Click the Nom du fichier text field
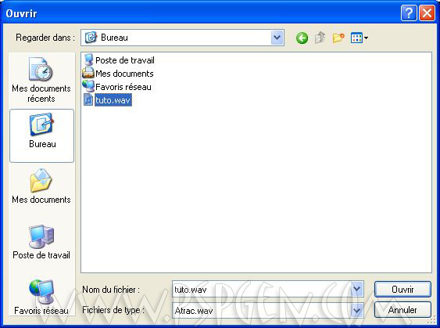The width and height of the screenshot is (440, 328). 262,289
